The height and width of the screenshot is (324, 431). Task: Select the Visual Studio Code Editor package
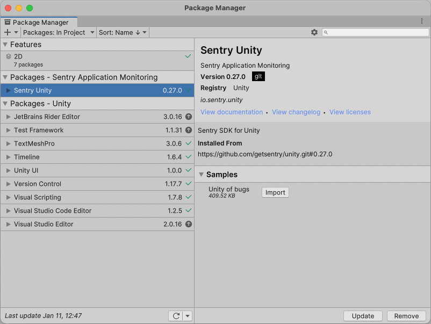tap(97, 211)
